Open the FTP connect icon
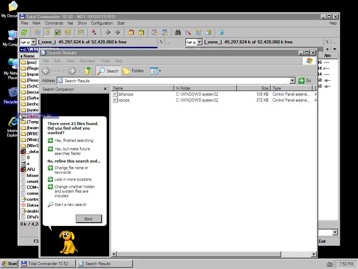Image resolution: width=358 pixels, height=269 pixels. pos(155,32)
